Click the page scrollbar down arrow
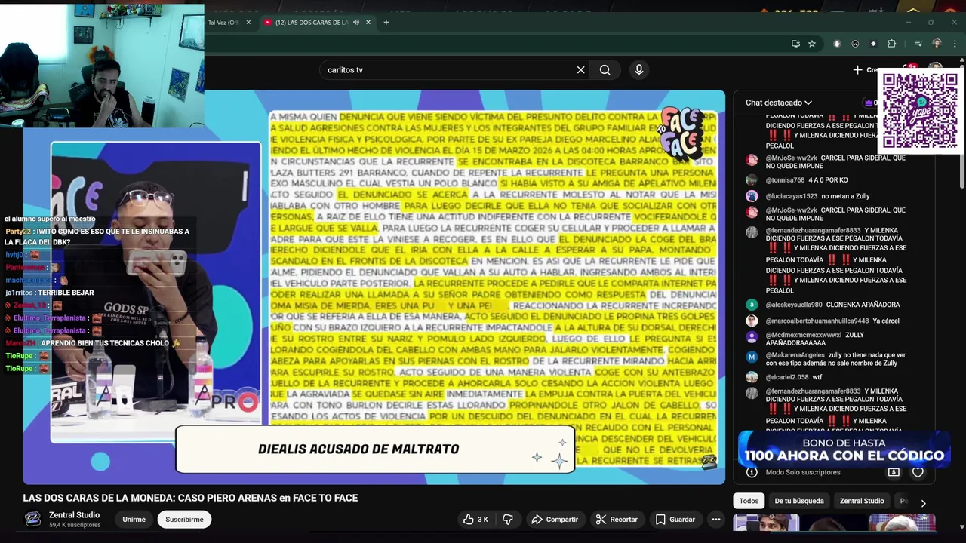Screen dimensions: 966x543 click(x=961, y=526)
